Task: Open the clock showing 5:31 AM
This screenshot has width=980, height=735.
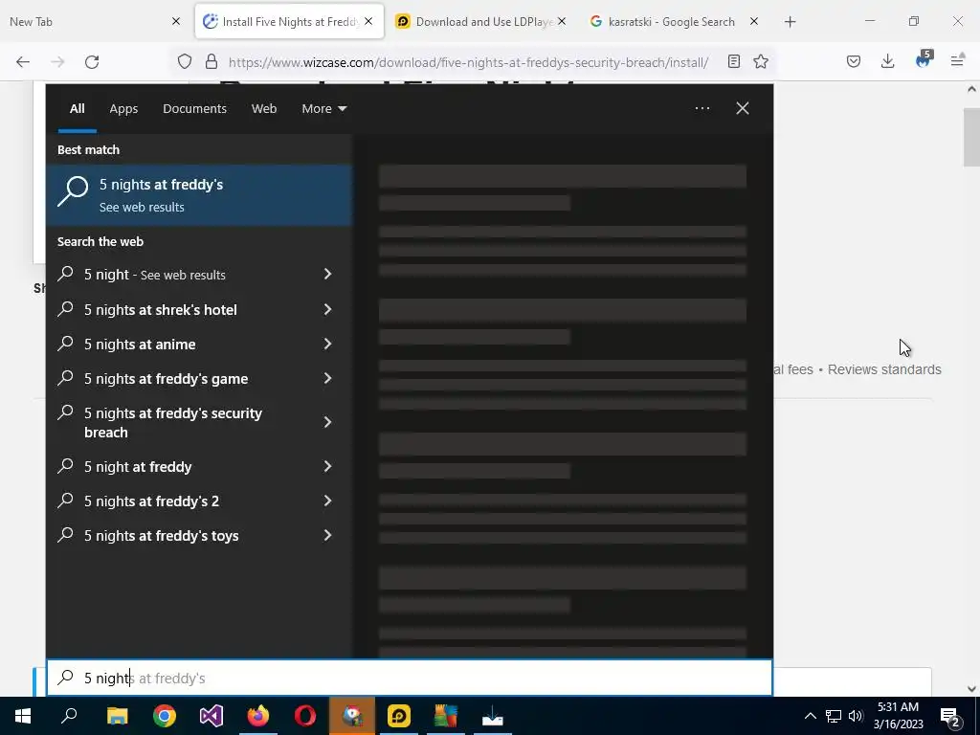Action: click(x=898, y=716)
